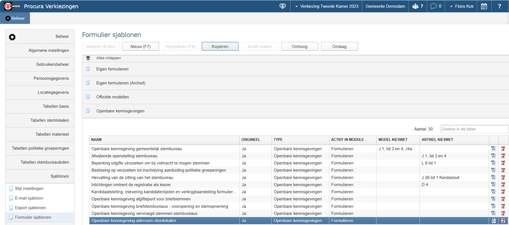Click Alles inklappen to collapse all

tap(108, 58)
